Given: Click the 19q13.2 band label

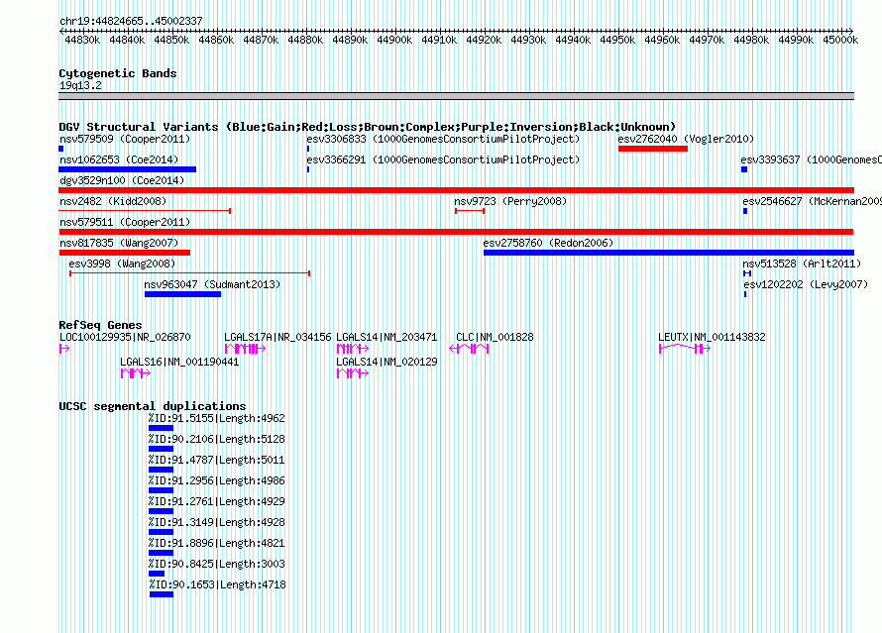Looking at the screenshot, I should [x=80, y=85].
